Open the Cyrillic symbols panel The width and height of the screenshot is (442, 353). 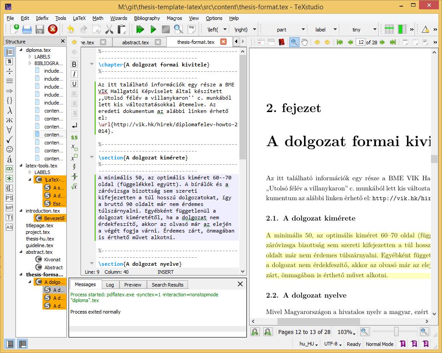(x=9, y=120)
